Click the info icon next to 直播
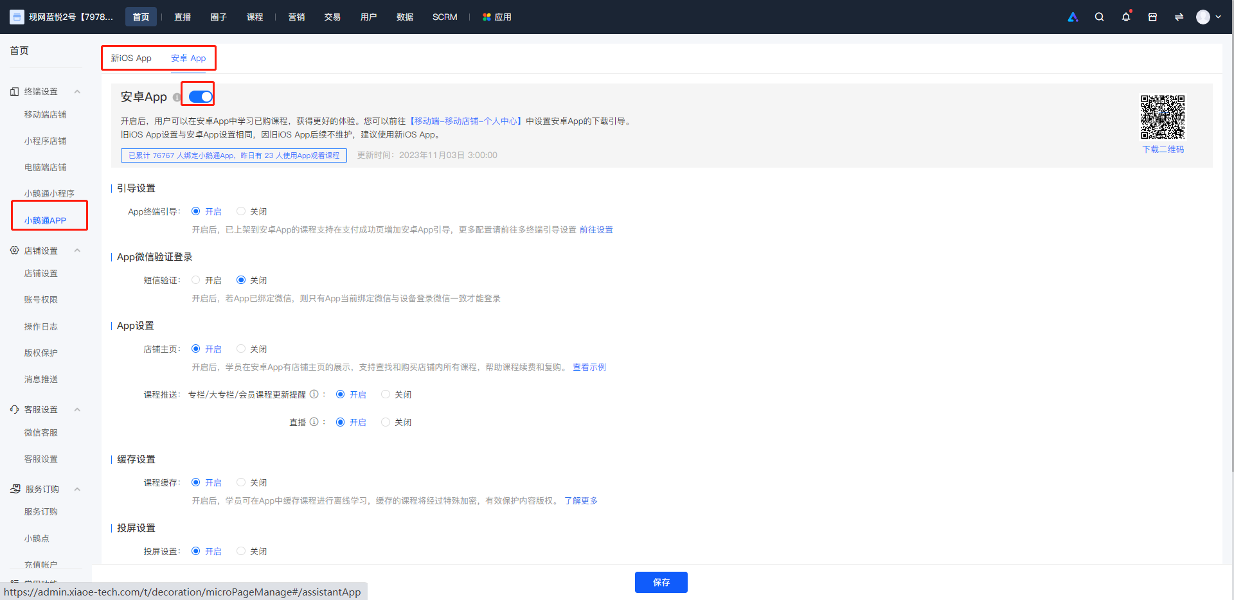 pos(314,422)
